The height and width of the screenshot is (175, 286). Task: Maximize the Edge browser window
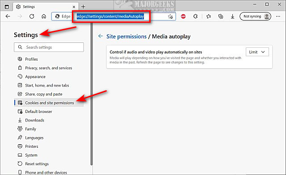(x=267, y=4)
